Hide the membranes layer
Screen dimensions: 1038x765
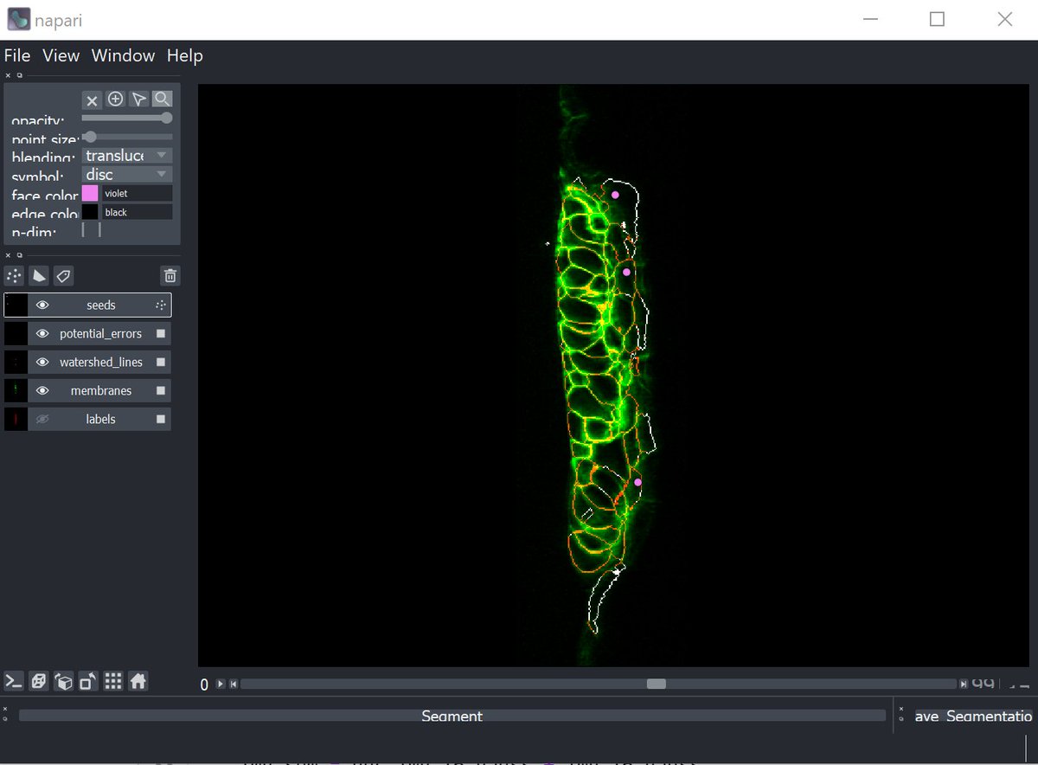coord(42,390)
